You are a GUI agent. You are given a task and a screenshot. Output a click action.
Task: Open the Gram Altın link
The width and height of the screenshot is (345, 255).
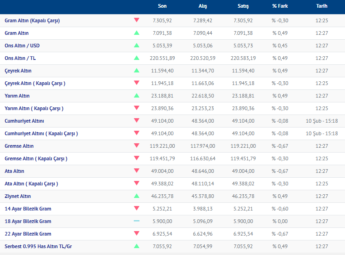pos(17,33)
